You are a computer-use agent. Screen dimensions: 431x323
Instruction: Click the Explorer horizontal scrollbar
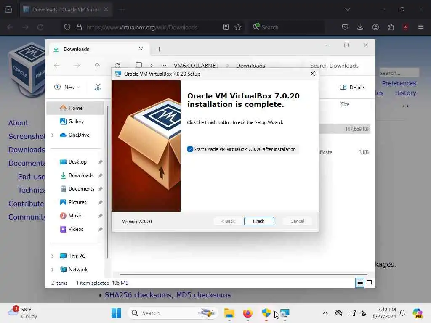click(x=243, y=274)
